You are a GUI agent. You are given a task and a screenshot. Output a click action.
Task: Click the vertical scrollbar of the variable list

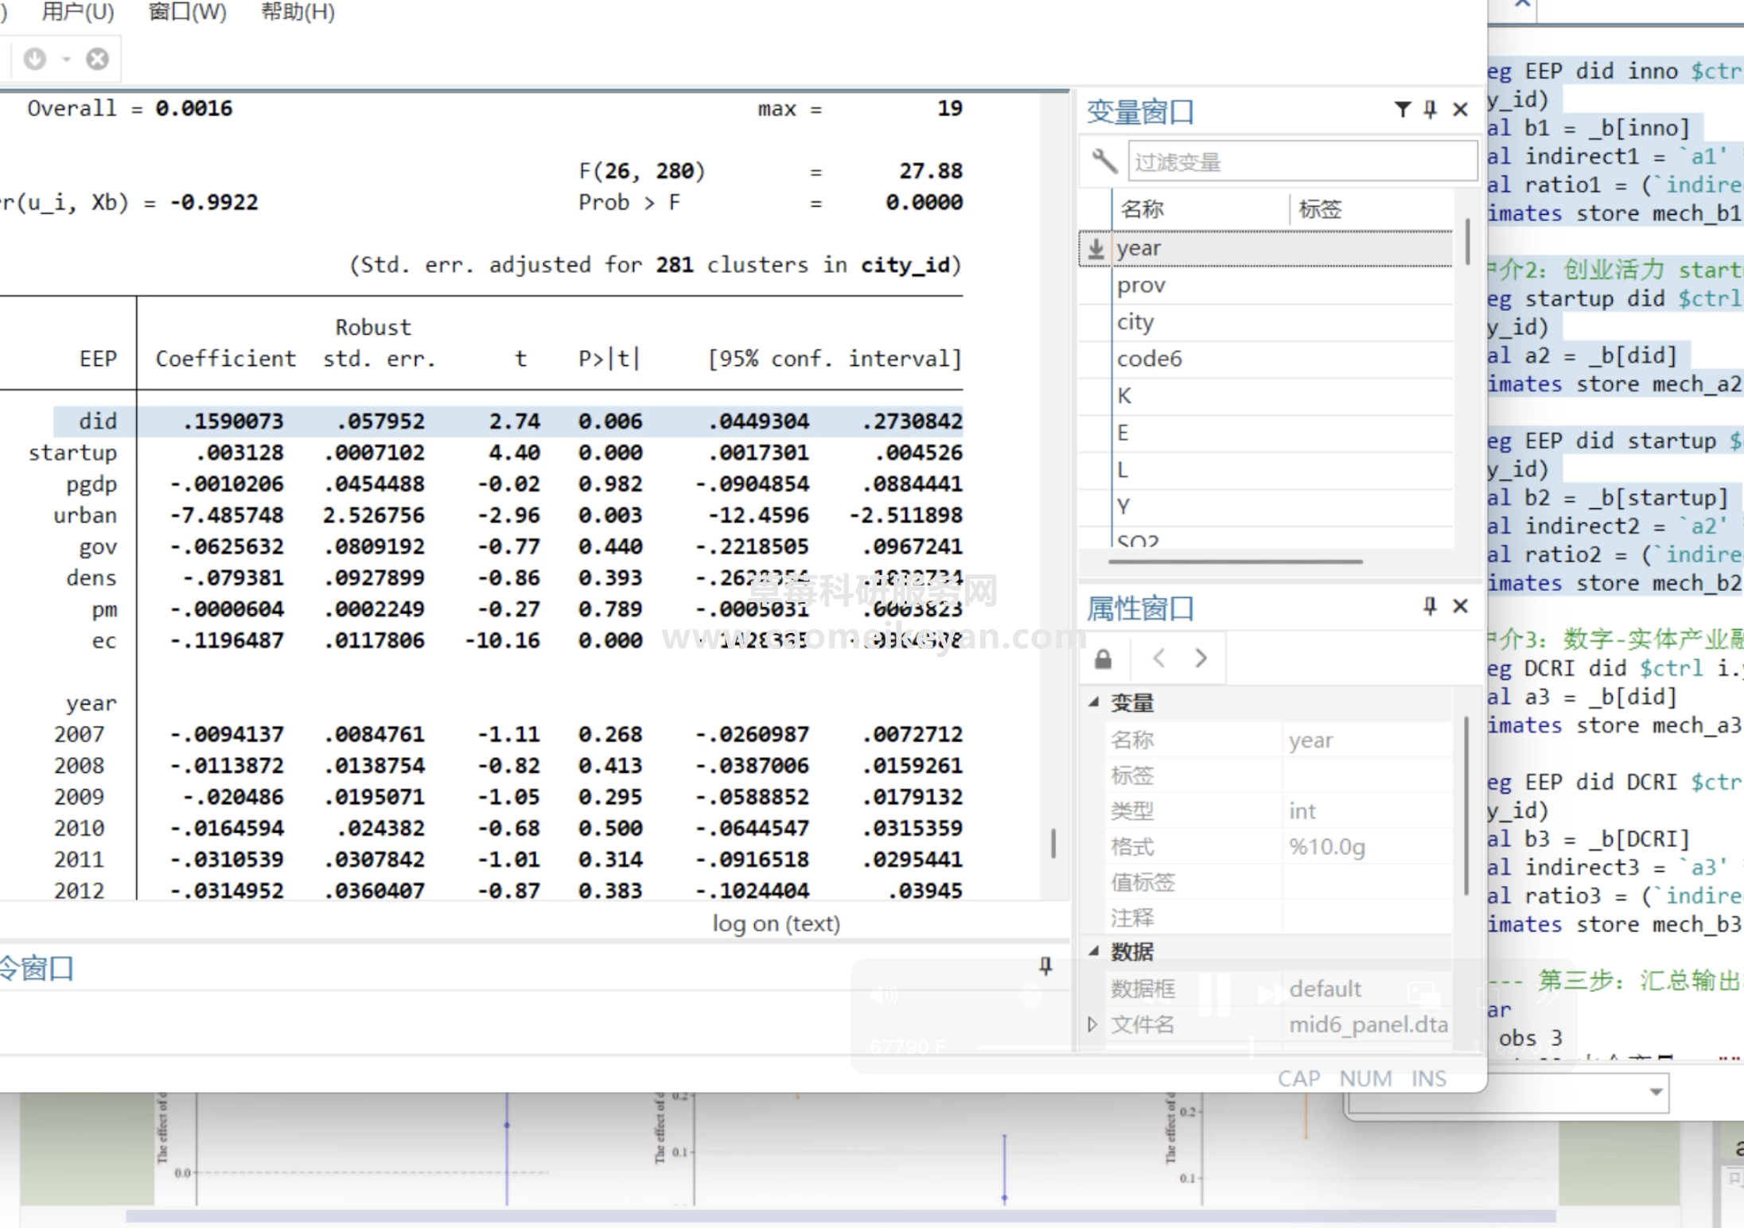click(x=1467, y=242)
